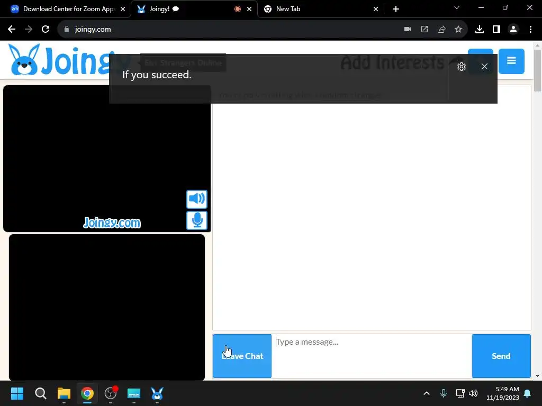Click the page vertical scrollbar thumb

(x=537, y=71)
